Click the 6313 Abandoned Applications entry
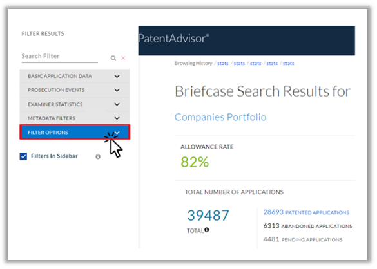 [307, 226]
